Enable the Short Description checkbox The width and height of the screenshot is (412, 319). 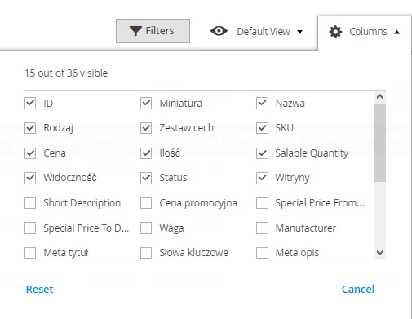(x=30, y=203)
